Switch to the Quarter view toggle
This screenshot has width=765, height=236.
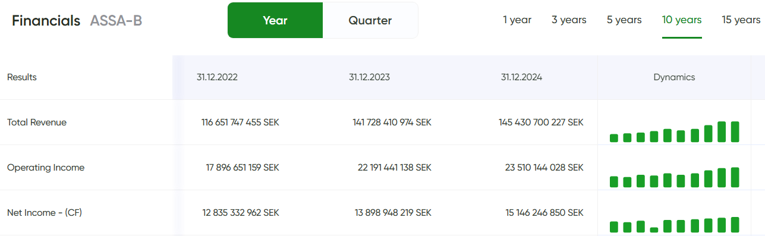[370, 20]
